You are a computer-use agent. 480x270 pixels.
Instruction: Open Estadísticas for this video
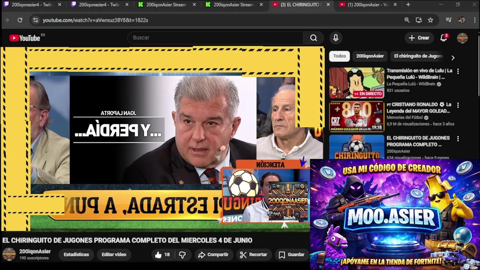pyautogui.click(x=76, y=255)
